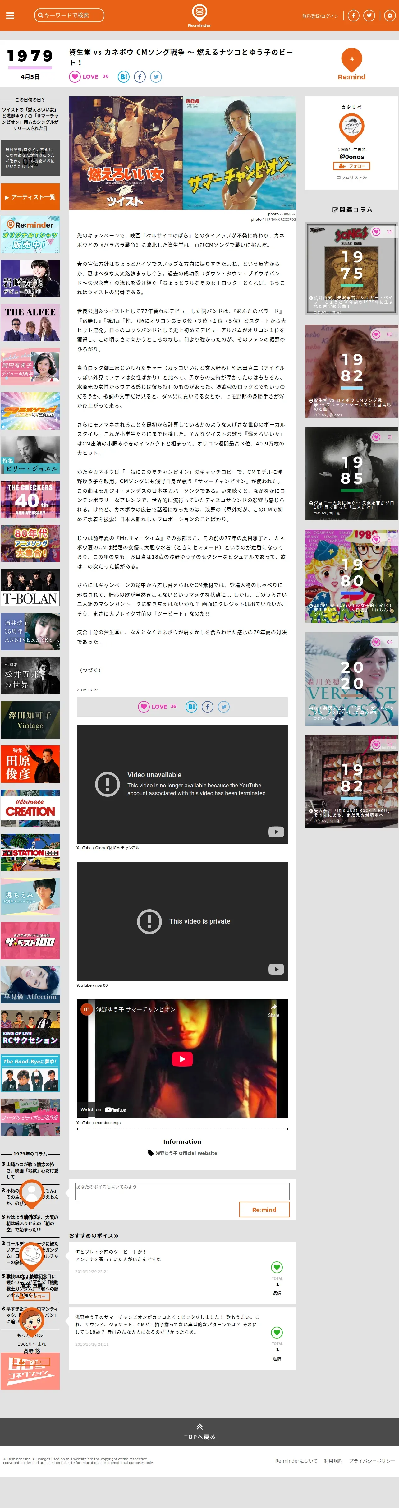Open Re:minderについて in the footer
399x1508 pixels.
(x=296, y=1460)
